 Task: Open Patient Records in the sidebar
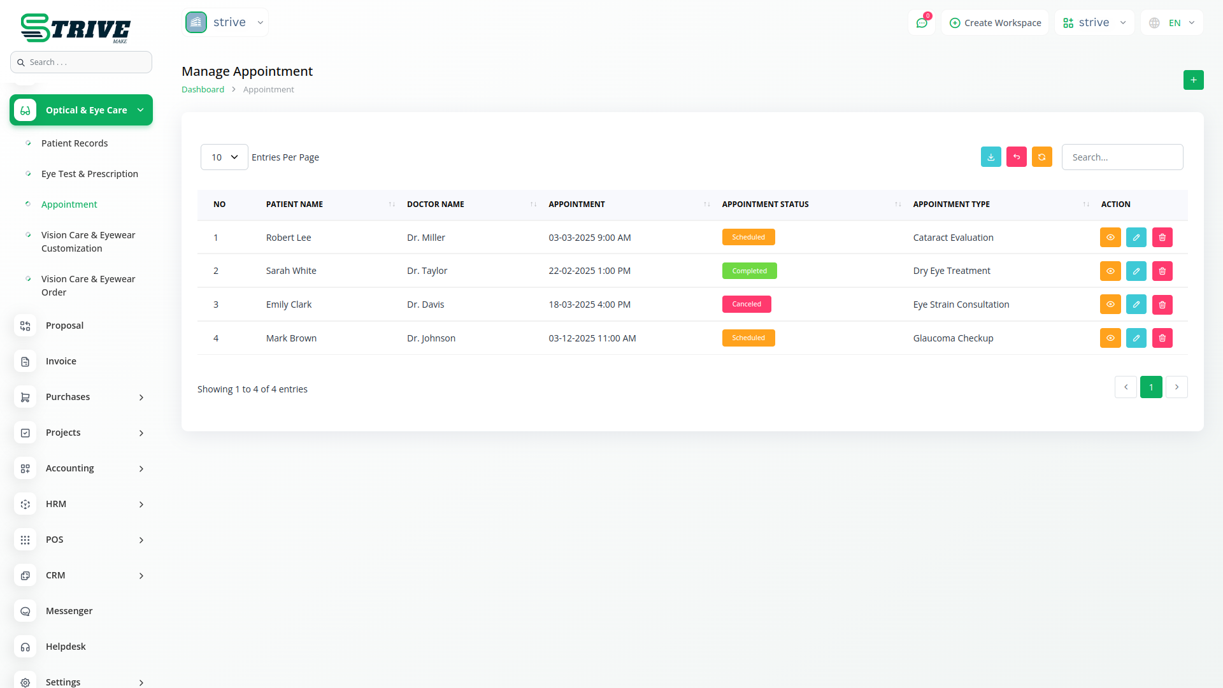(x=75, y=143)
